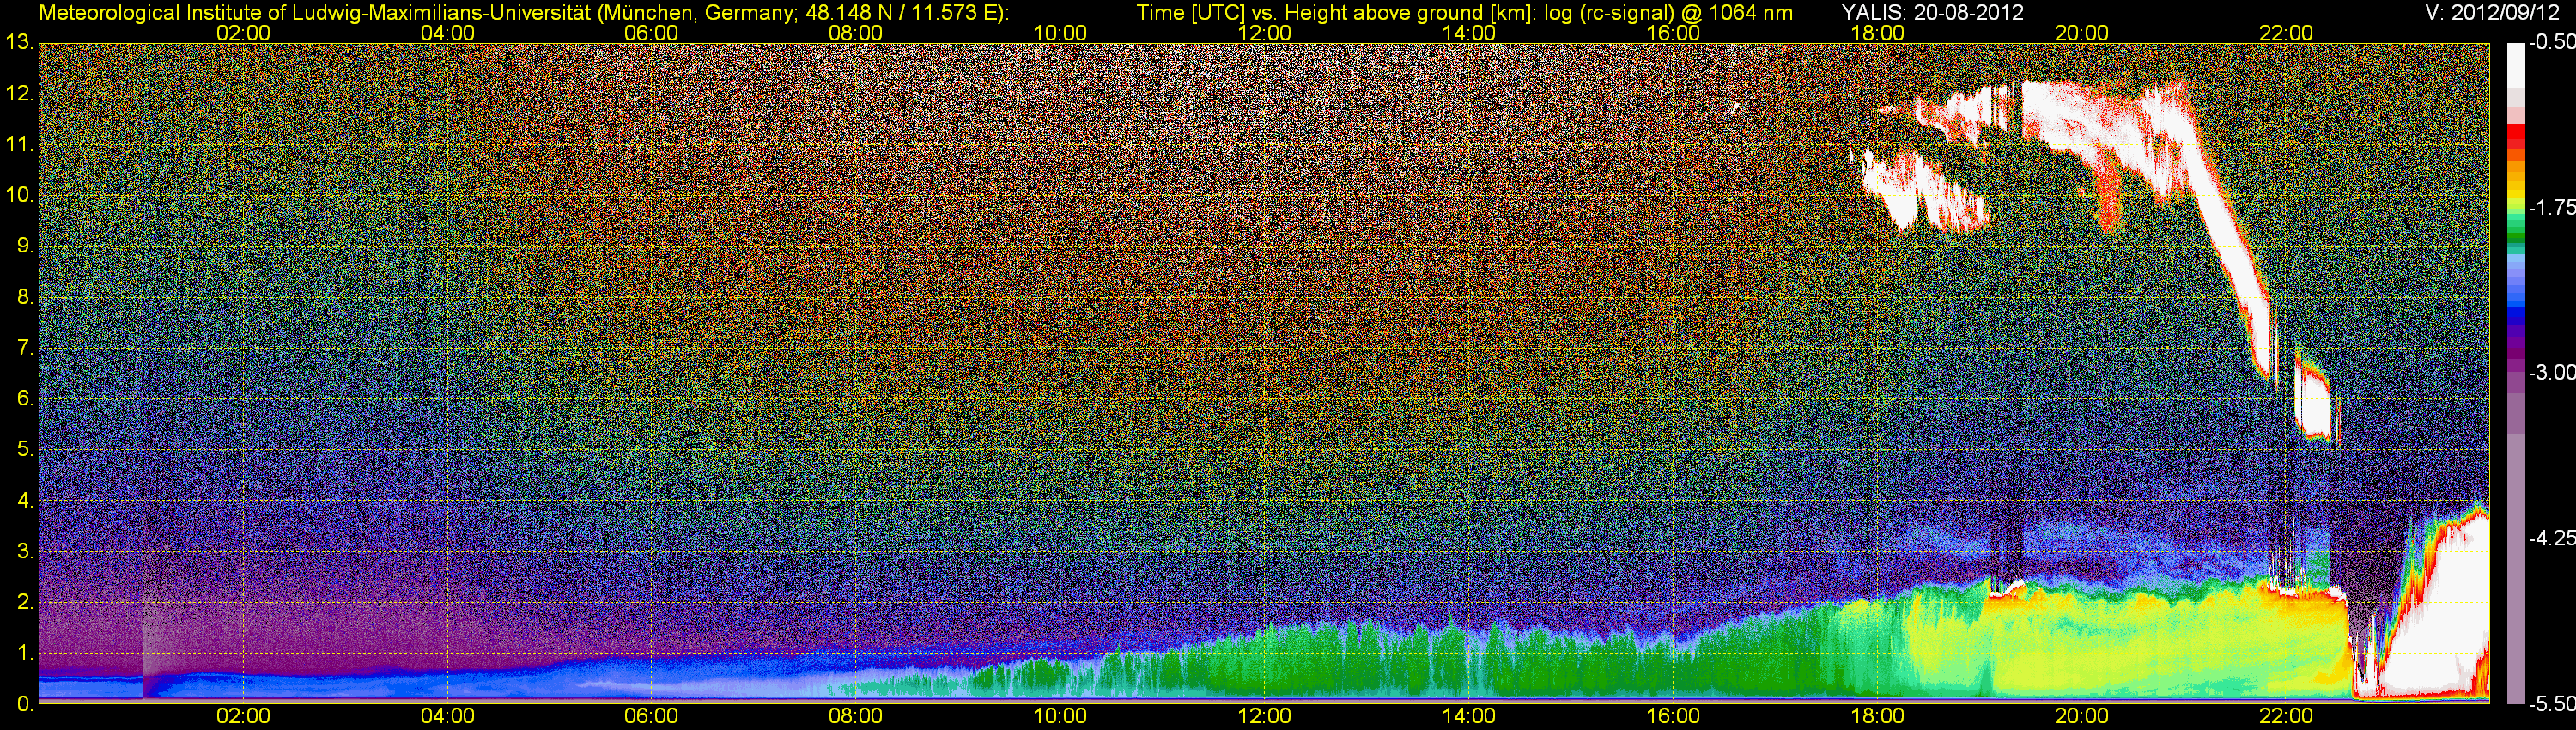This screenshot has height=730, width=2576.
Task: Click '12:00' on the upper time axis
Action: click(x=1264, y=33)
